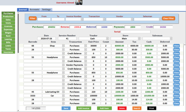Click the scroll down arrow of panel scrollbar
This screenshot has height=112, width=186.
[18, 110]
